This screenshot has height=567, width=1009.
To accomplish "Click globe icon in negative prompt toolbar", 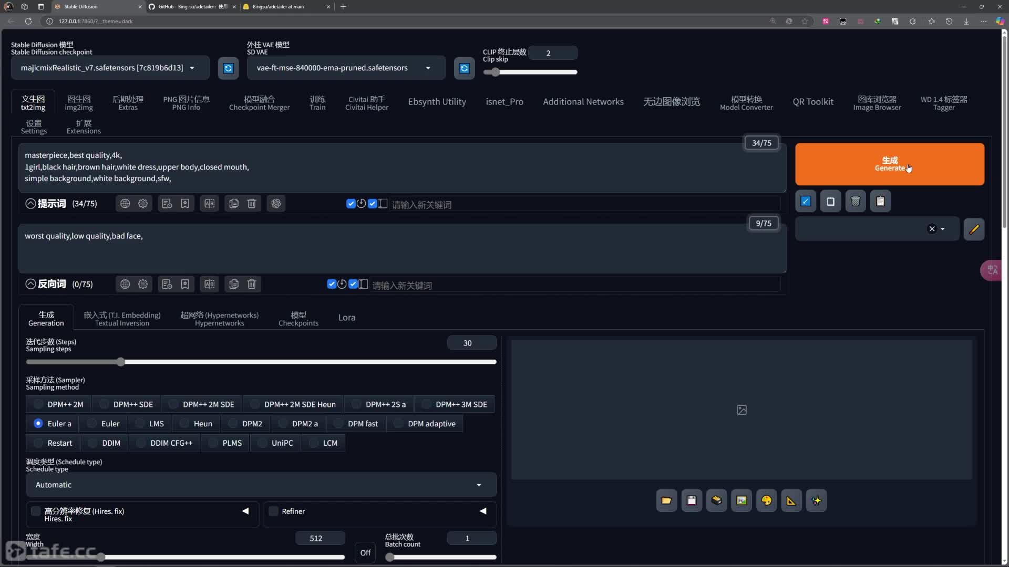I will (x=125, y=284).
